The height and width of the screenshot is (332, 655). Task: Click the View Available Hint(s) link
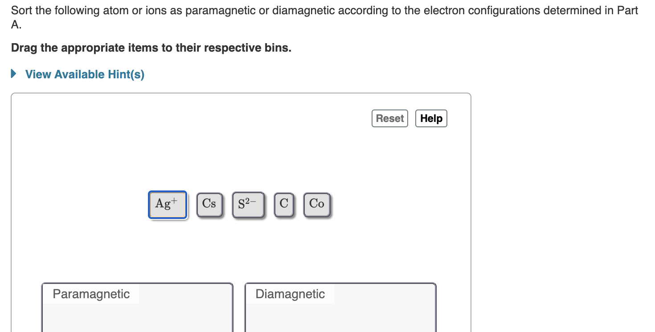point(84,74)
